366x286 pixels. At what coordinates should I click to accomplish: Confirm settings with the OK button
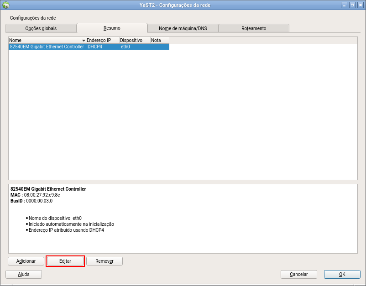click(342, 274)
